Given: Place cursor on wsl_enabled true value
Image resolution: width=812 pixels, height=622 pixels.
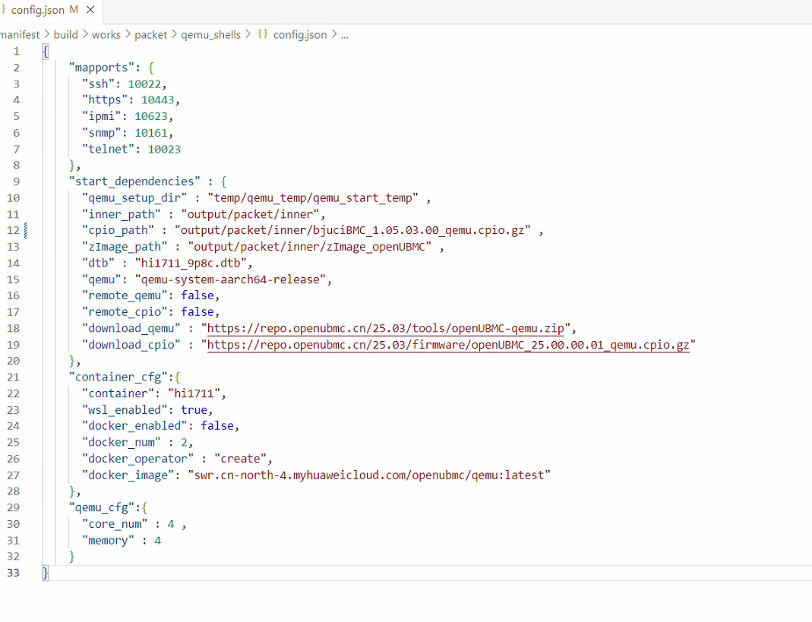Looking at the screenshot, I should click(x=194, y=410).
